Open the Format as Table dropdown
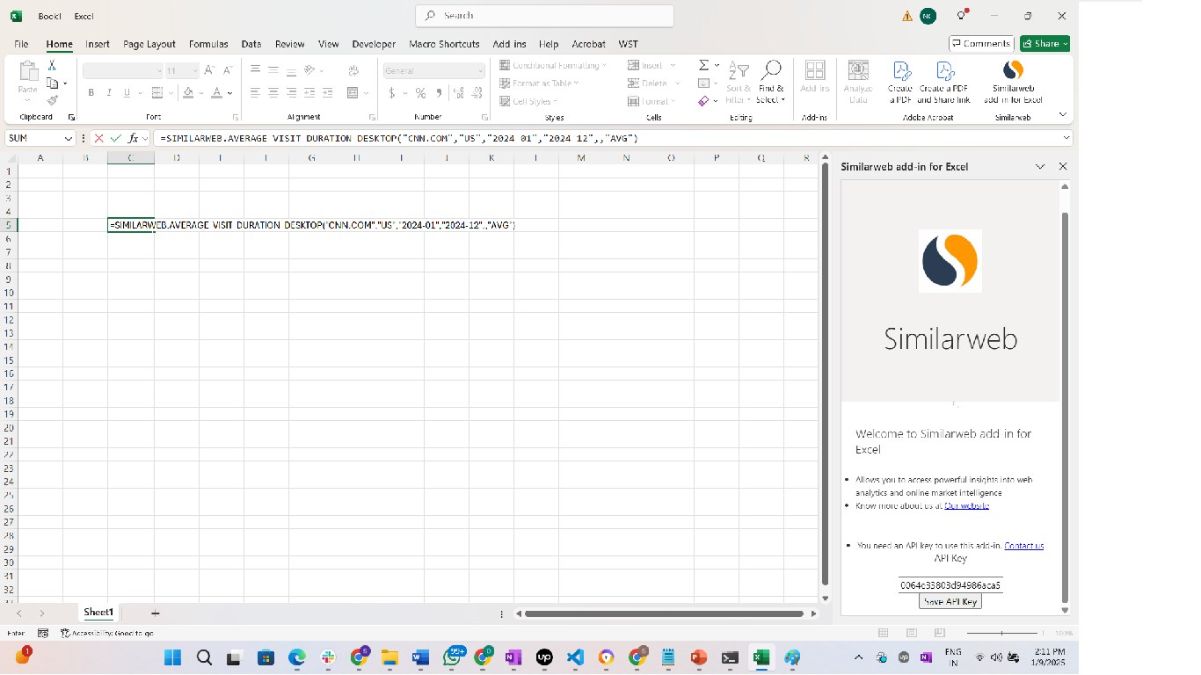Image resolution: width=1201 pixels, height=675 pixels. click(540, 83)
